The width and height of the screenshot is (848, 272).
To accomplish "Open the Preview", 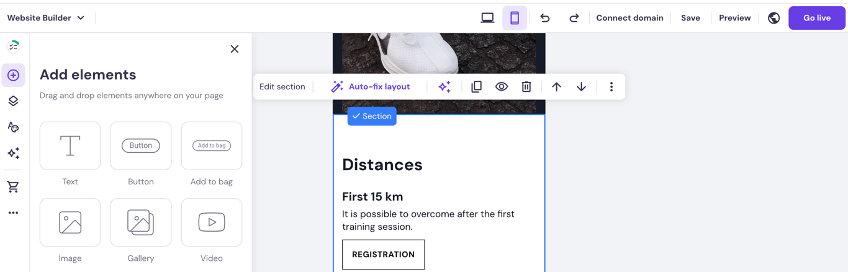I will (x=735, y=18).
